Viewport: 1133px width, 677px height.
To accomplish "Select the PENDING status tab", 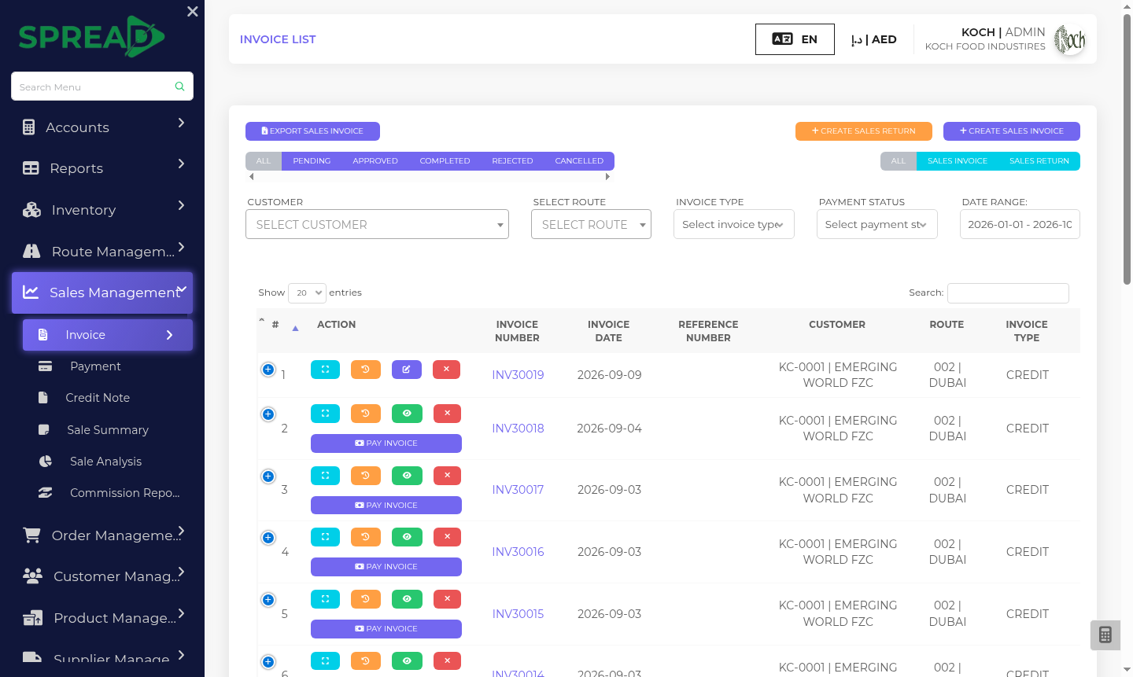I will click(x=312, y=160).
